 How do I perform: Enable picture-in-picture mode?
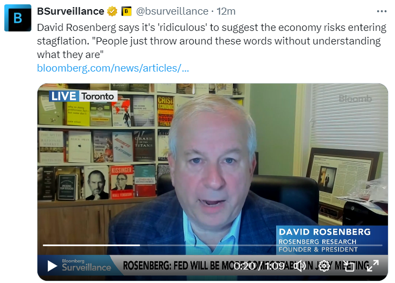[x=349, y=266]
